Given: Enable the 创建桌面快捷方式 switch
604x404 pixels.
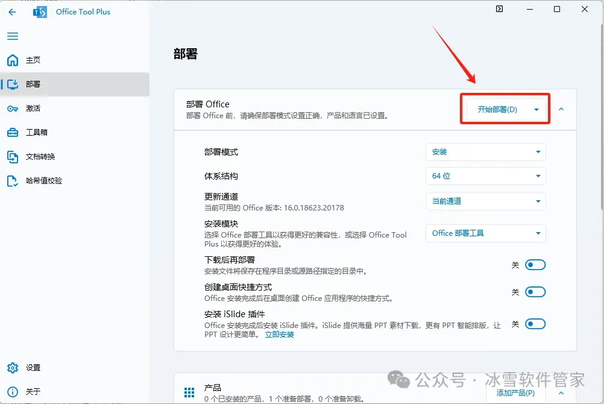Looking at the screenshot, I should [x=535, y=292].
